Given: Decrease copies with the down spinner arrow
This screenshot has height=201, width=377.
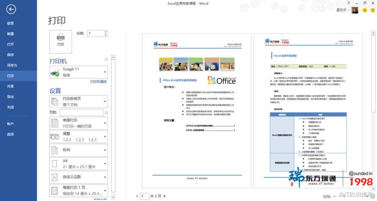Looking at the screenshot, I should coord(105,35).
